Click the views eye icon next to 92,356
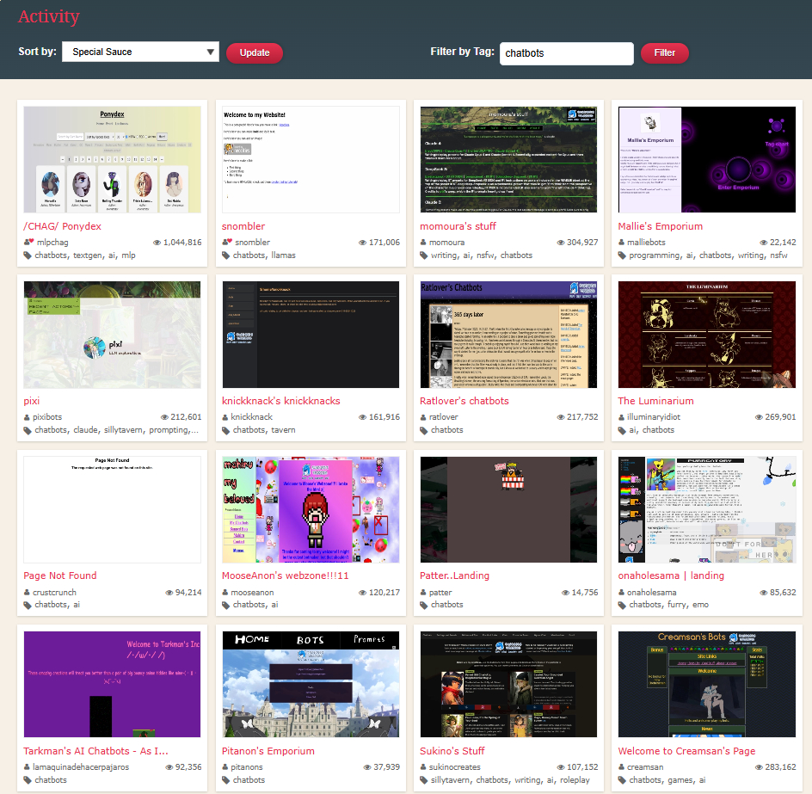The height and width of the screenshot is (794, 812). (169, 767)
